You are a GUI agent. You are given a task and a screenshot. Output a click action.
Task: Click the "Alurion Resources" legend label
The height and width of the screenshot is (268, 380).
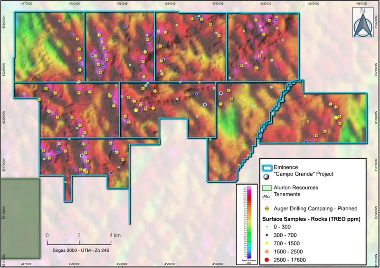pyautogui.click(x=296, y=188)
